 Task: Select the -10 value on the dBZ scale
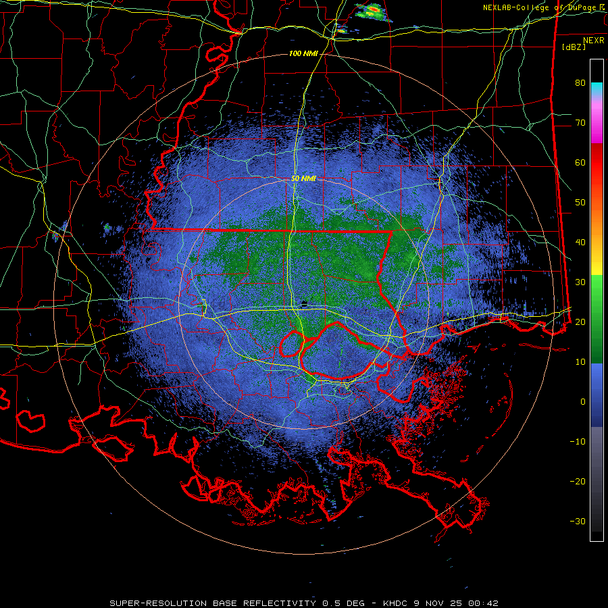click(578, 442)
